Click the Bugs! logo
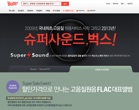 tap(13, 4)
